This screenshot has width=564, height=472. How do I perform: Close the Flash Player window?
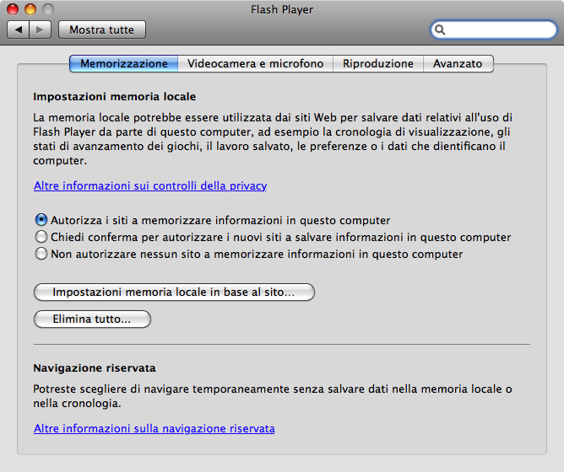[x=13, y=9]
